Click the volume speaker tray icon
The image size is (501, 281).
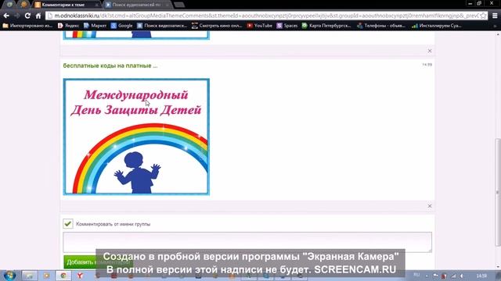(x=462, y=276)
